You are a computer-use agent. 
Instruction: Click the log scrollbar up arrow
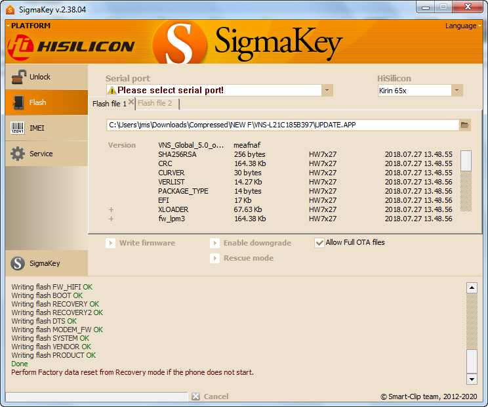[x=472, y=288]
